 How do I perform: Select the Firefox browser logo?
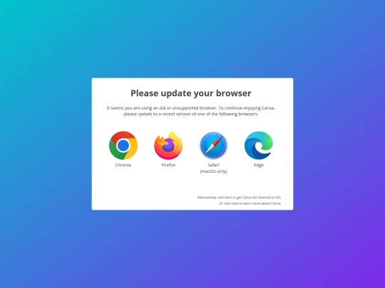(x=168, y=145)
